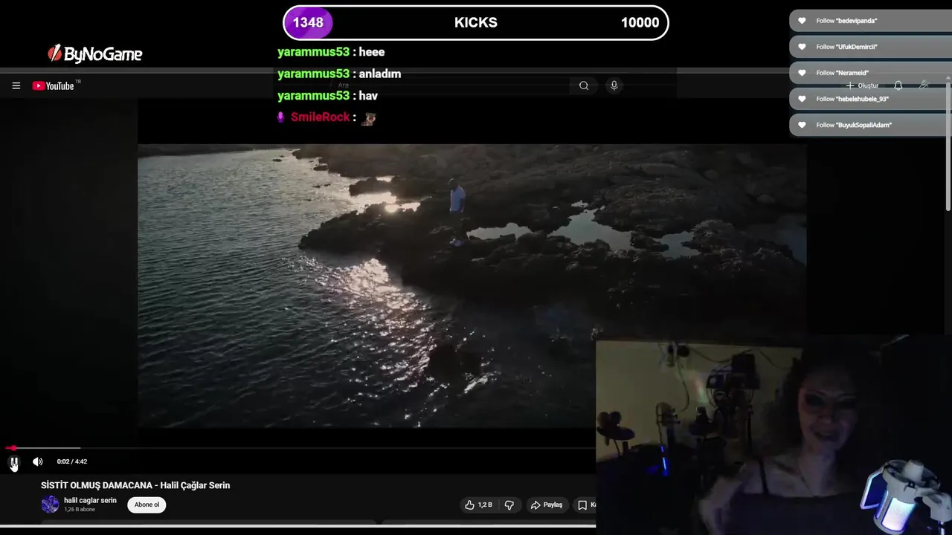This screenshot has height=535, width=952.
Task: Start voice search with the microphone icon
Action: [614, 85]
